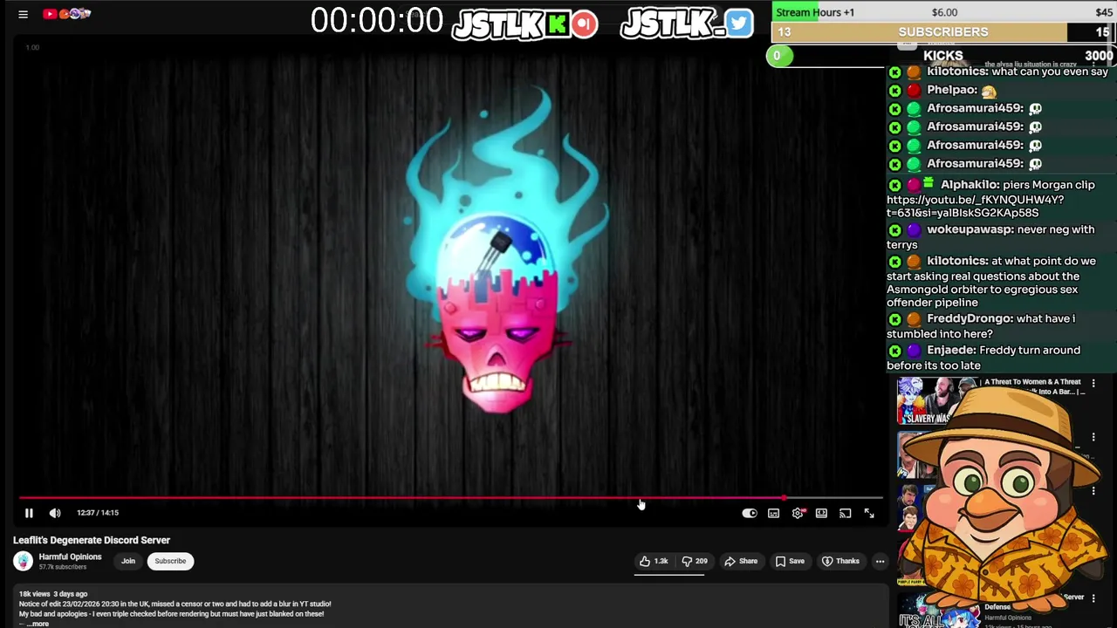The width and height of the screenshot is (1117, 628).
Task: Click the Join membership button
Action: (128, 561)
